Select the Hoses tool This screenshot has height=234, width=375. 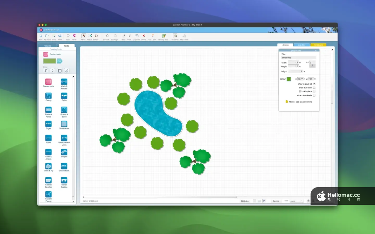tap(48, 138)
